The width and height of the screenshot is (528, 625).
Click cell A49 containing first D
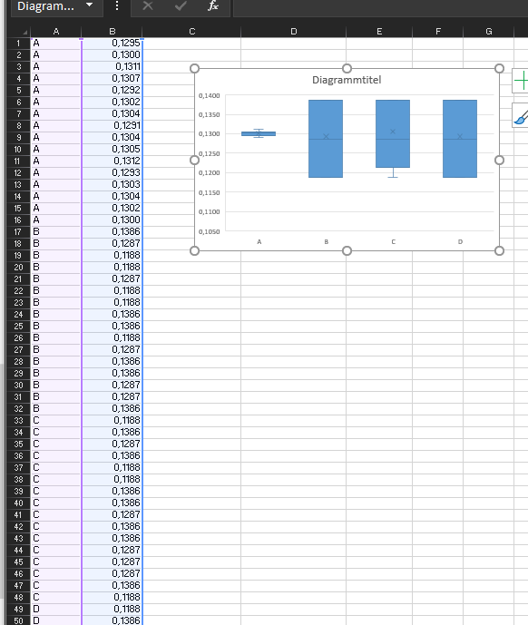point(56,609)
